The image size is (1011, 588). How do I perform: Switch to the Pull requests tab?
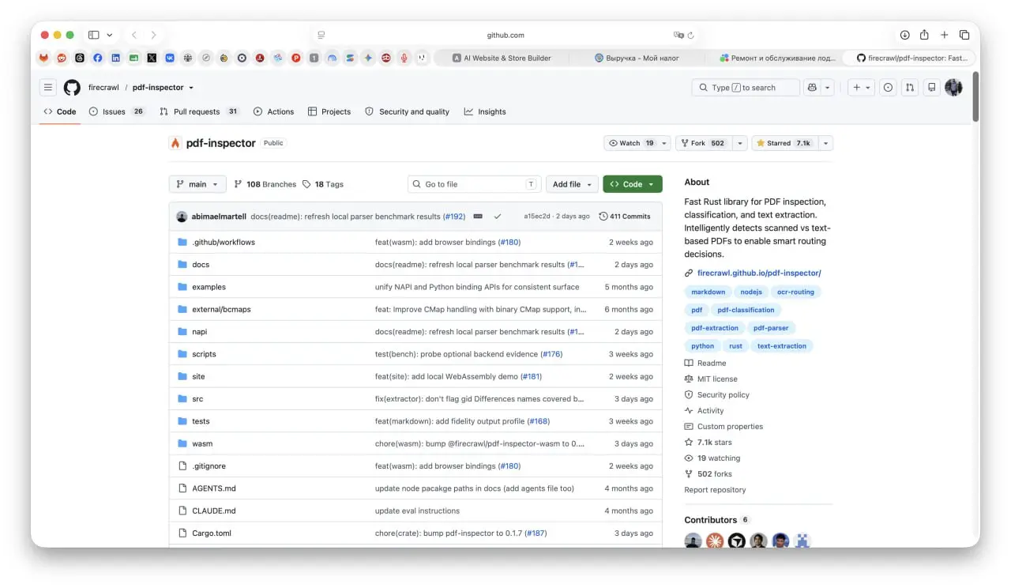point(199,111)
